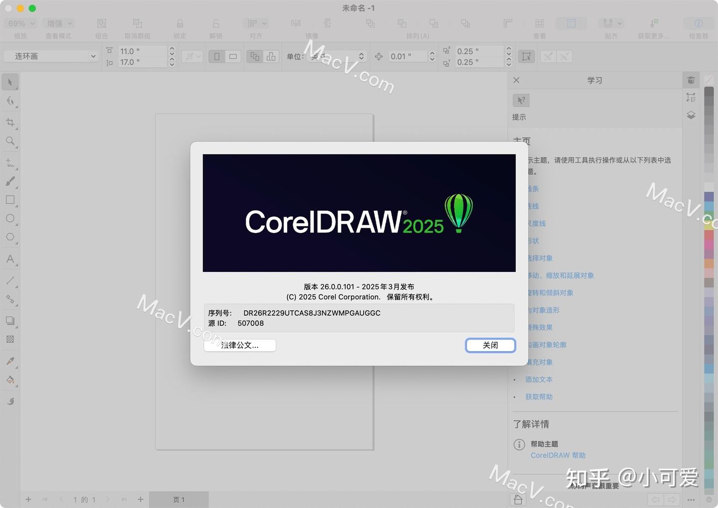This screenshot has width=718, height=508.
Task: Open CorelDRAW 帮助 from the Learn panel
Action: pyautogui.click(x=557, y=455)
